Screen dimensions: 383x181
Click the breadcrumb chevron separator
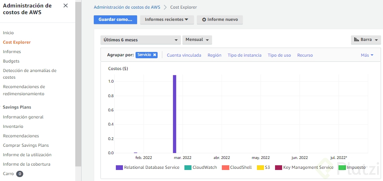(x=165, y=7)
